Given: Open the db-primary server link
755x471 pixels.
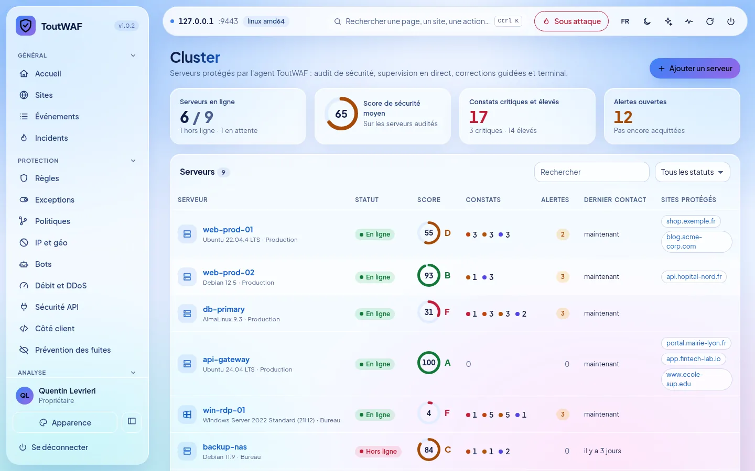Looking at the screenshot, I should (224, 309).
